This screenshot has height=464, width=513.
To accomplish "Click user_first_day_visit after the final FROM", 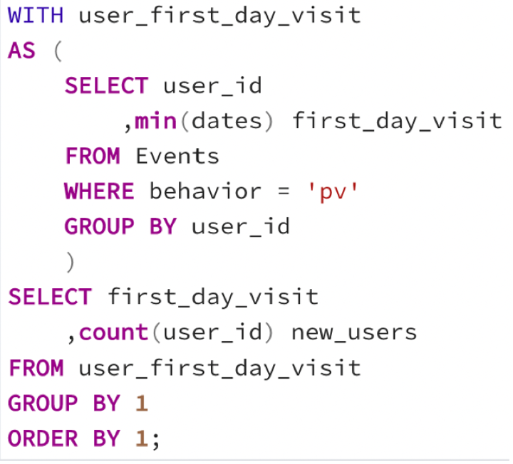I will (220, 369).
